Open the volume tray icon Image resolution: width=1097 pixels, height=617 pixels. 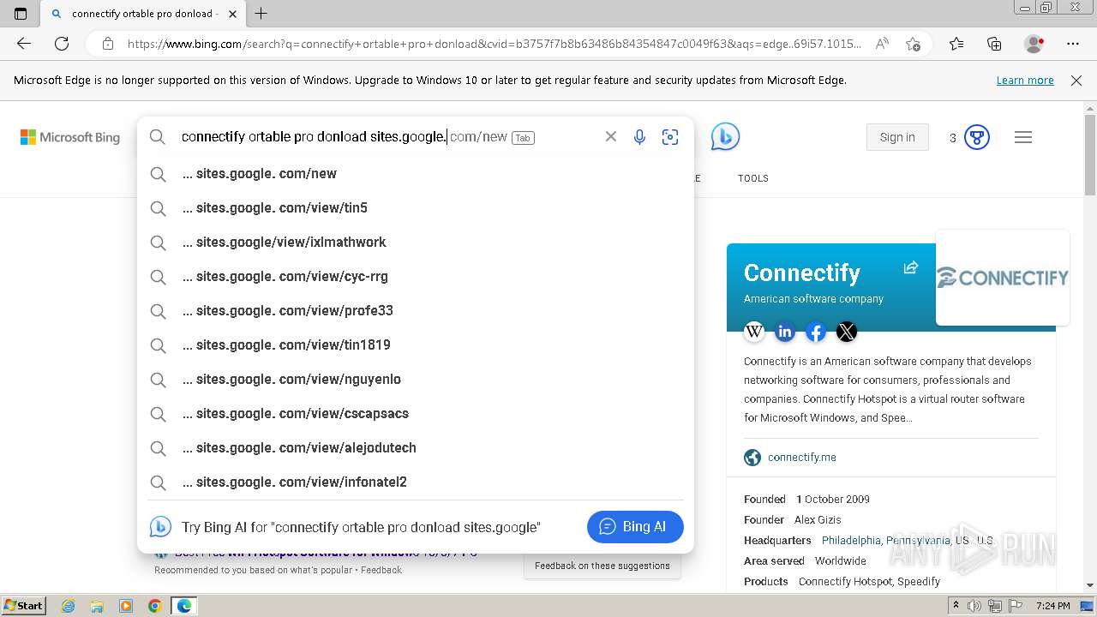tap(974, 606)
